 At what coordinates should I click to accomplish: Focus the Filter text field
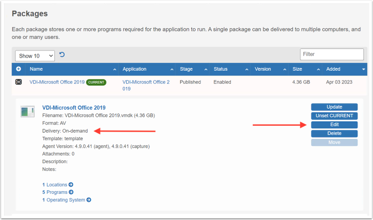tap(332, 54)
